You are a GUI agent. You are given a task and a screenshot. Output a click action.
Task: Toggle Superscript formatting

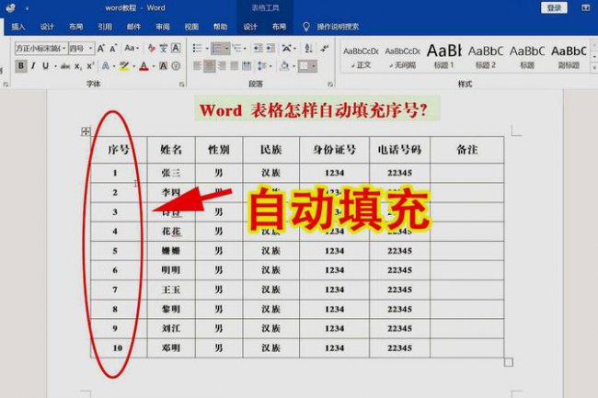[90, 66]
